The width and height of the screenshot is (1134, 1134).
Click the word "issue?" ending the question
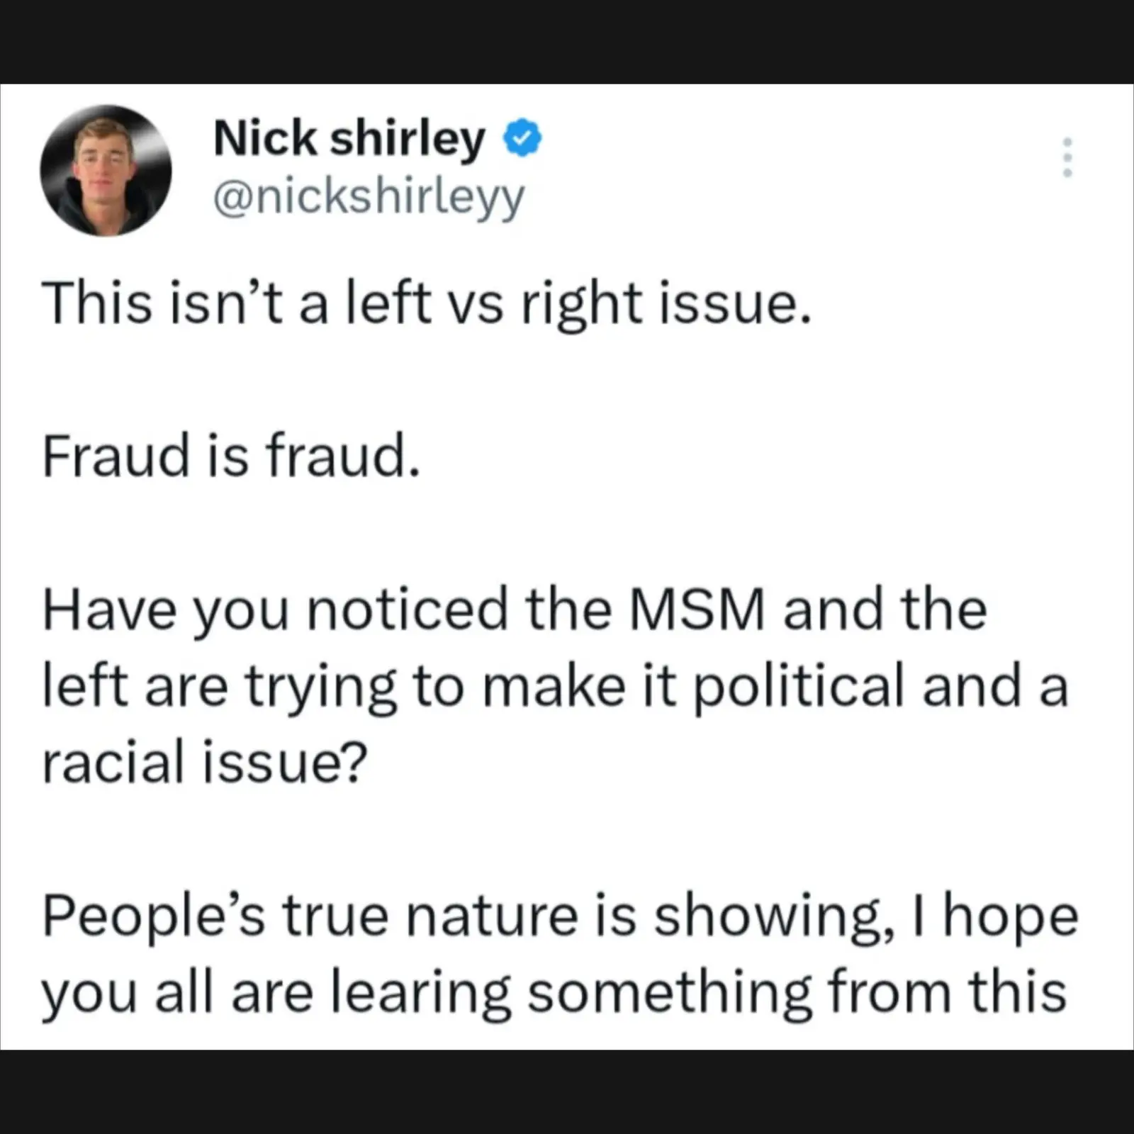pyautogui.click(x=285, y=763)
